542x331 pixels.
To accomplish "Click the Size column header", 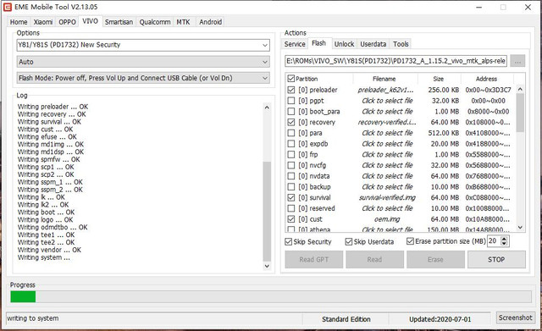I will point(439,79).
